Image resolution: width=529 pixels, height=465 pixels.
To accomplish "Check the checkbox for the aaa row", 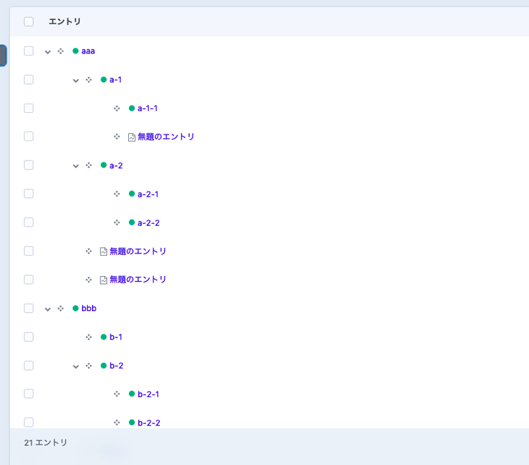I will [28, 51].
